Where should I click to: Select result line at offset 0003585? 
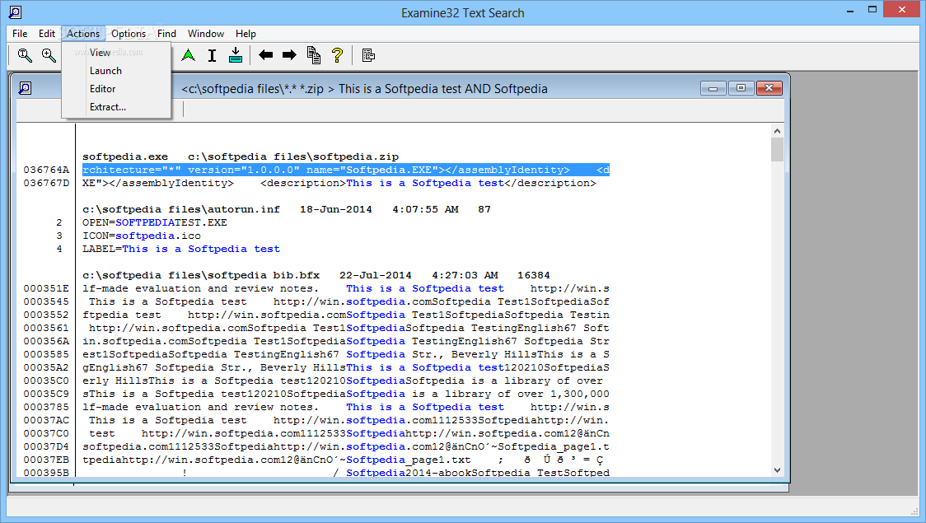tap(345, 355)
